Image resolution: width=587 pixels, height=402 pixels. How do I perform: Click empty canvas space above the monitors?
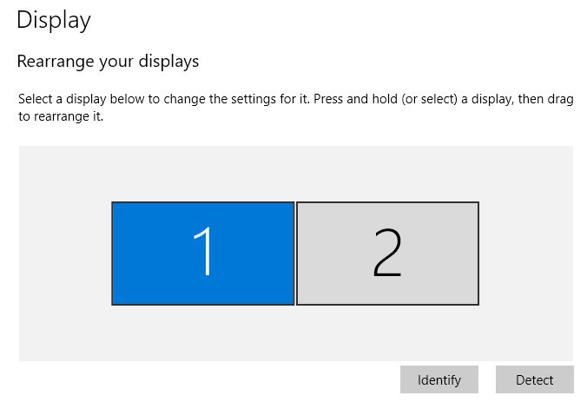pos(296,174)
